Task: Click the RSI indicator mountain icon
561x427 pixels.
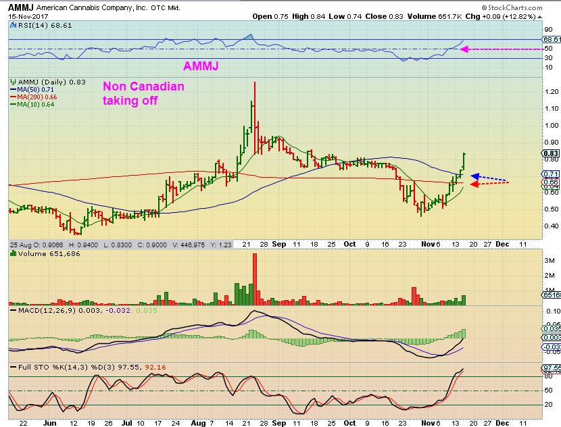Action: coord(14,26)
